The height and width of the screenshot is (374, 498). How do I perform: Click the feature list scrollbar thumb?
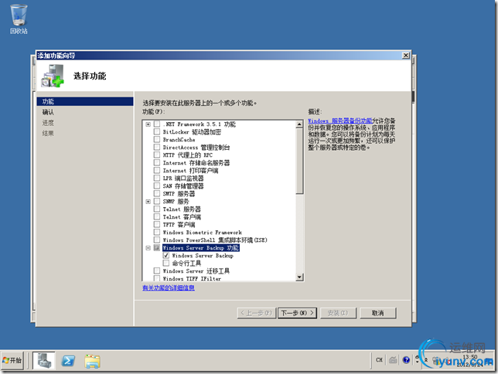299,161
